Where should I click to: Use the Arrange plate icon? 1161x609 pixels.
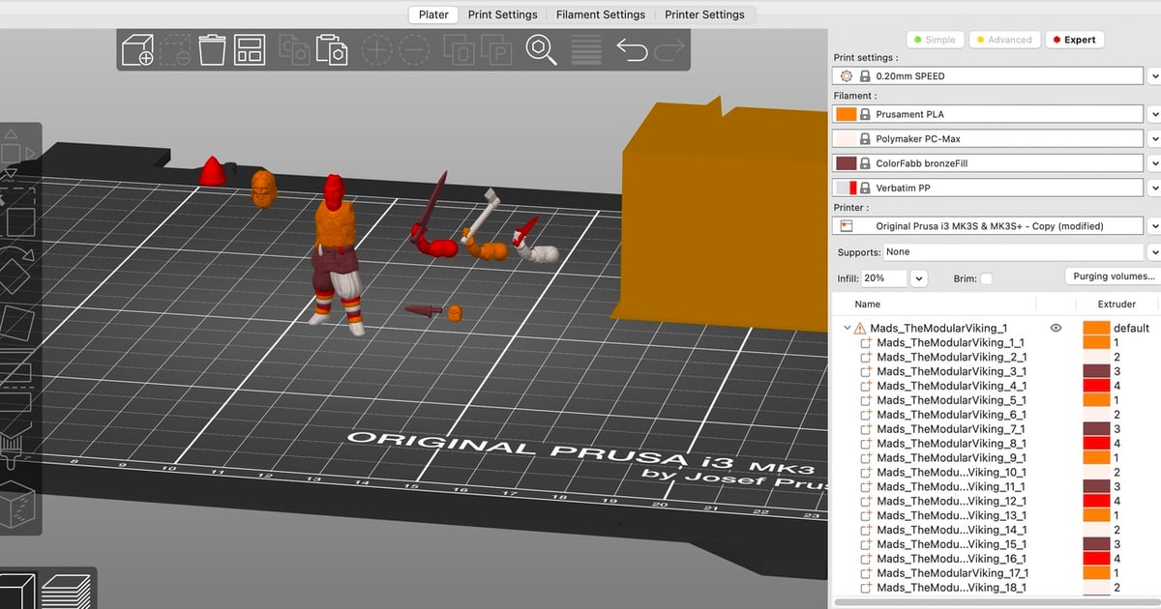point(250,50)
